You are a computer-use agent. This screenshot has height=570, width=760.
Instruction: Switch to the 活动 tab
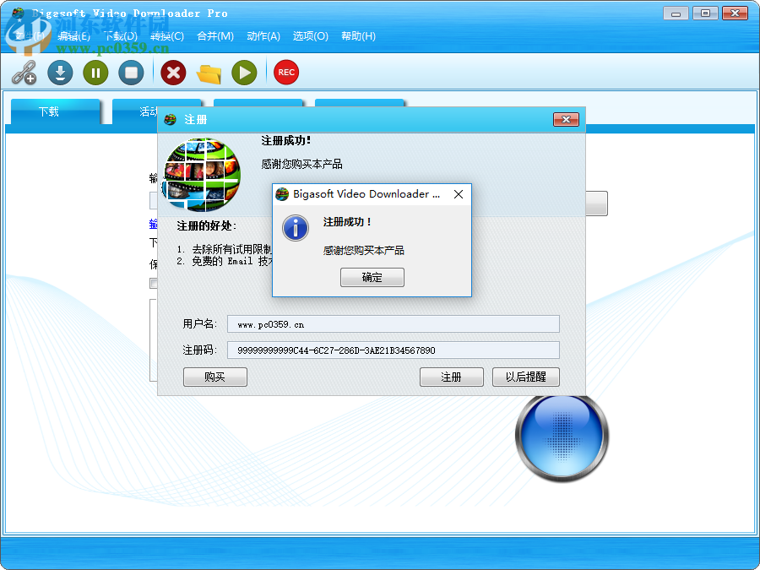pos(152,111)
